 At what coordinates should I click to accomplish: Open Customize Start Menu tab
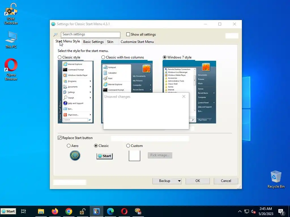point(137,42)
